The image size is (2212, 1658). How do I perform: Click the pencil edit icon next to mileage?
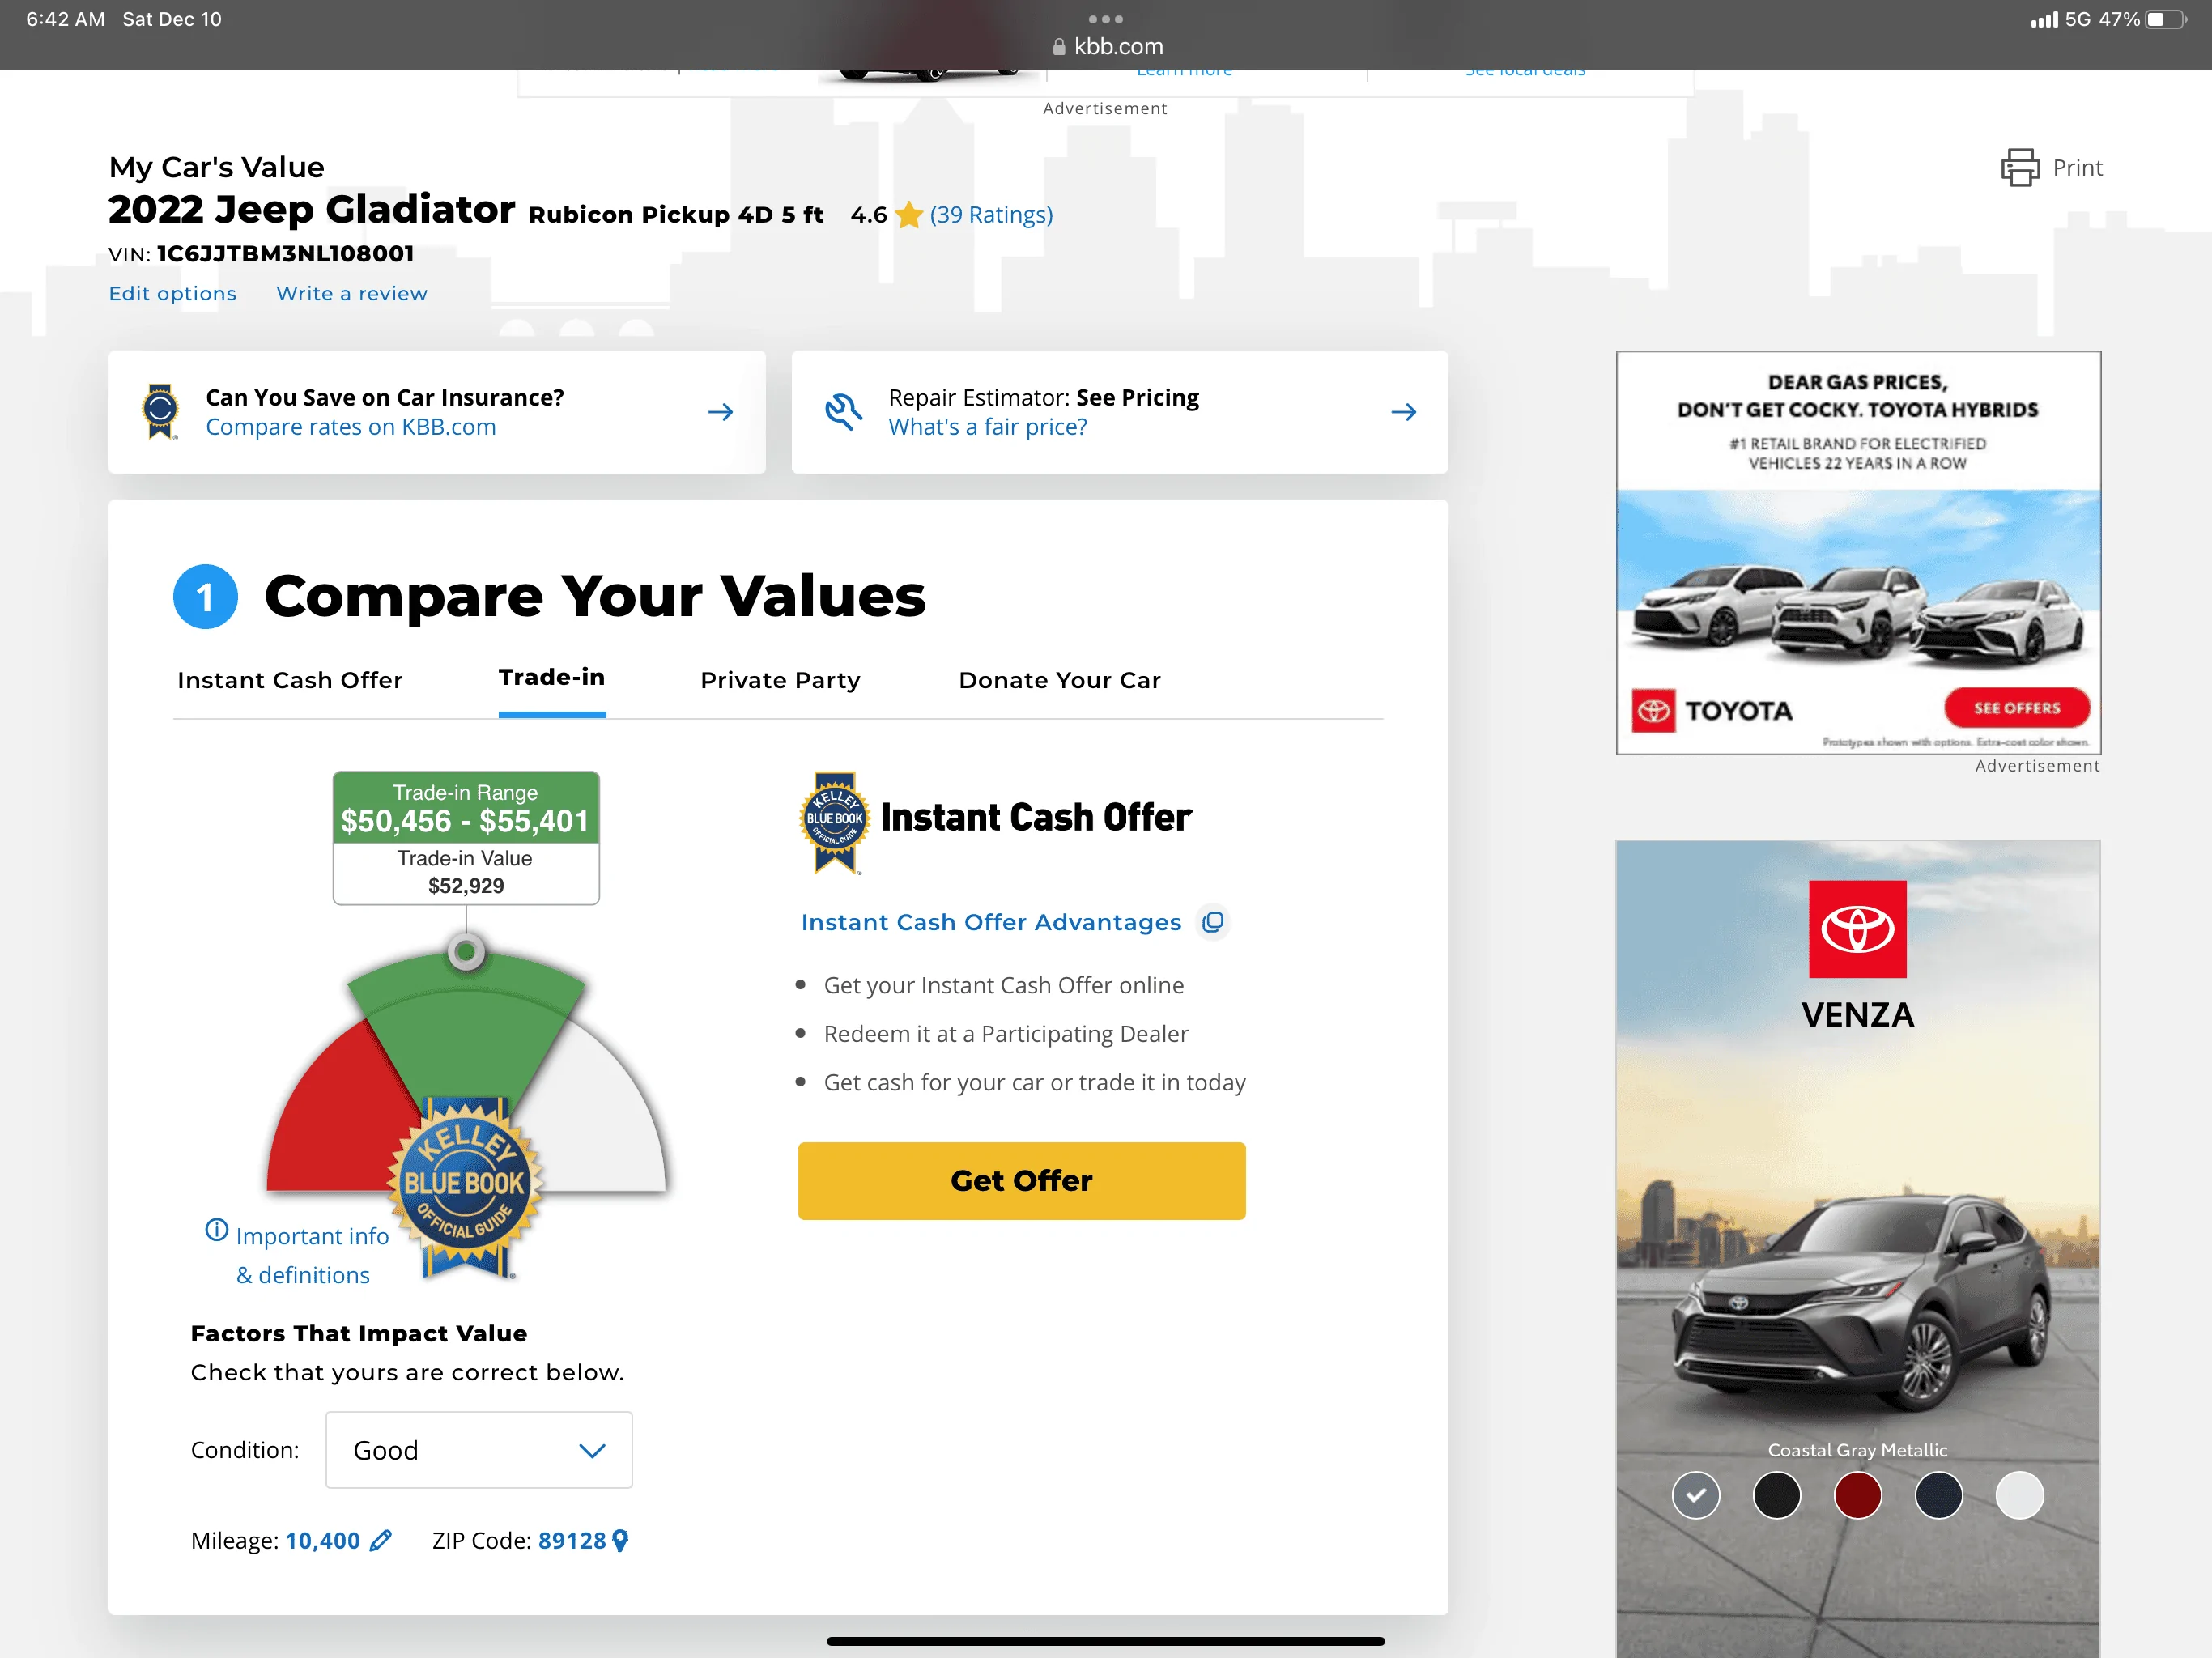[x=380, y=1540]
